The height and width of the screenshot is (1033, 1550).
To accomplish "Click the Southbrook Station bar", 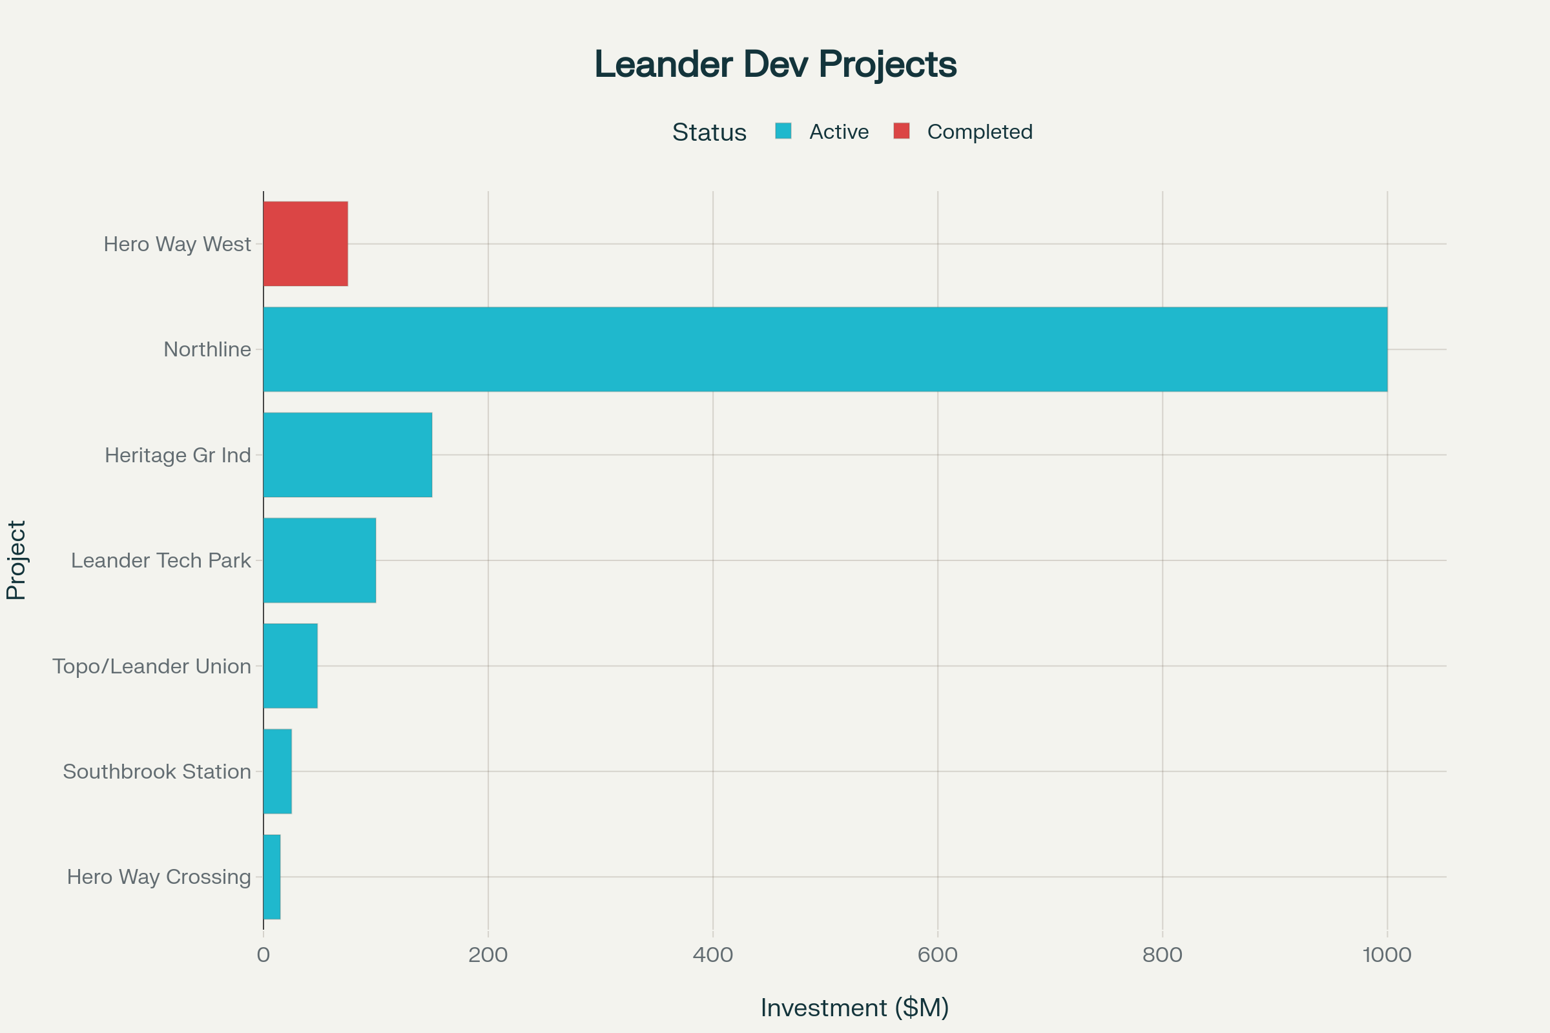I will coord(278,771).
